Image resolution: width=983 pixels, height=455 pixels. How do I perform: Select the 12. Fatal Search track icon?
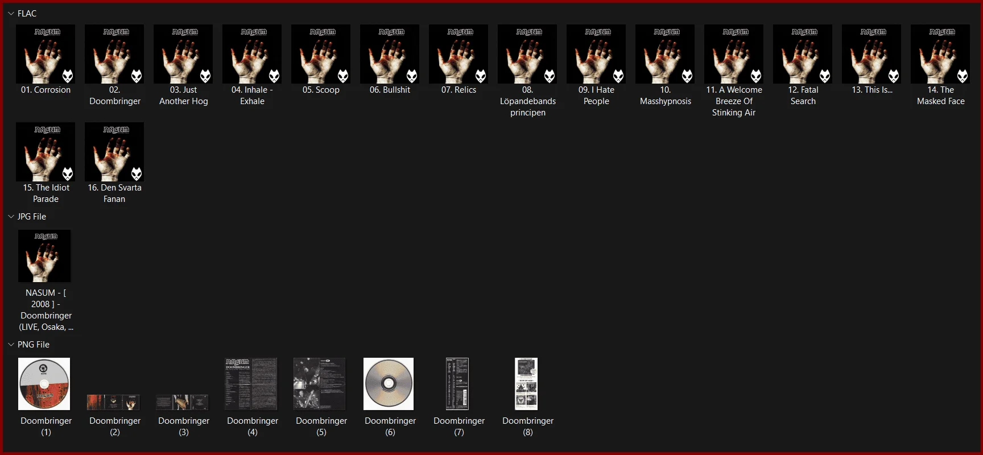[x=803, y=54]
